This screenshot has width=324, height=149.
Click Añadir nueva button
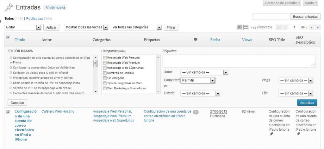pos(55,8)
